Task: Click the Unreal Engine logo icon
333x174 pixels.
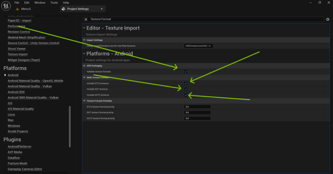Action: point(6,6)
